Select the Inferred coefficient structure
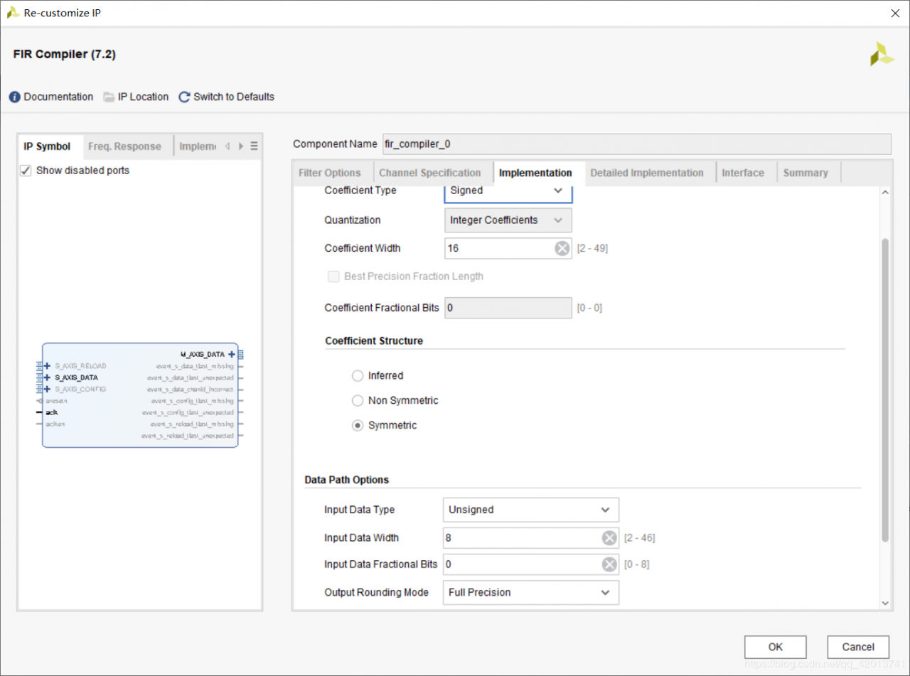 coord(358,375)
